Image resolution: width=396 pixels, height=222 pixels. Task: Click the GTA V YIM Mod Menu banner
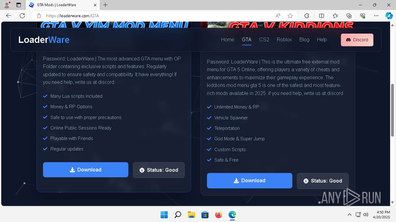(114, 25)
